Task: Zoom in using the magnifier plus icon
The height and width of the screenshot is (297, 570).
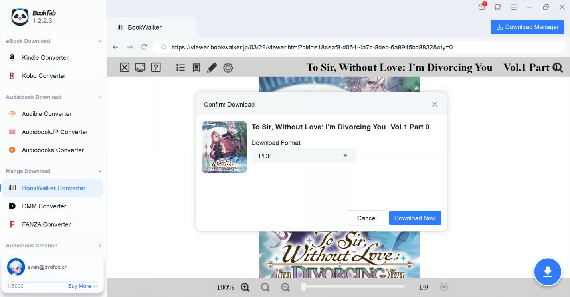Action: coord(245,287)
